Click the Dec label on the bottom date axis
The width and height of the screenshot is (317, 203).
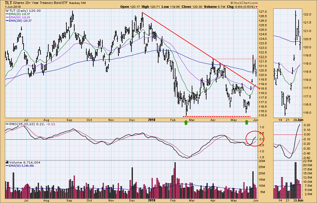(132, 201)
